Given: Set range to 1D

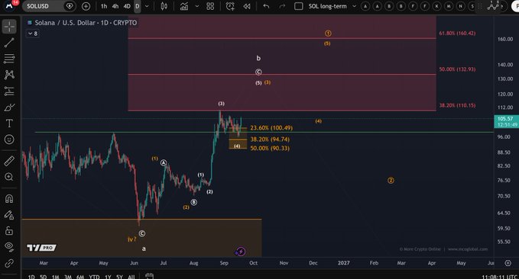Looking at the screenshot, I should click(31, 277).
